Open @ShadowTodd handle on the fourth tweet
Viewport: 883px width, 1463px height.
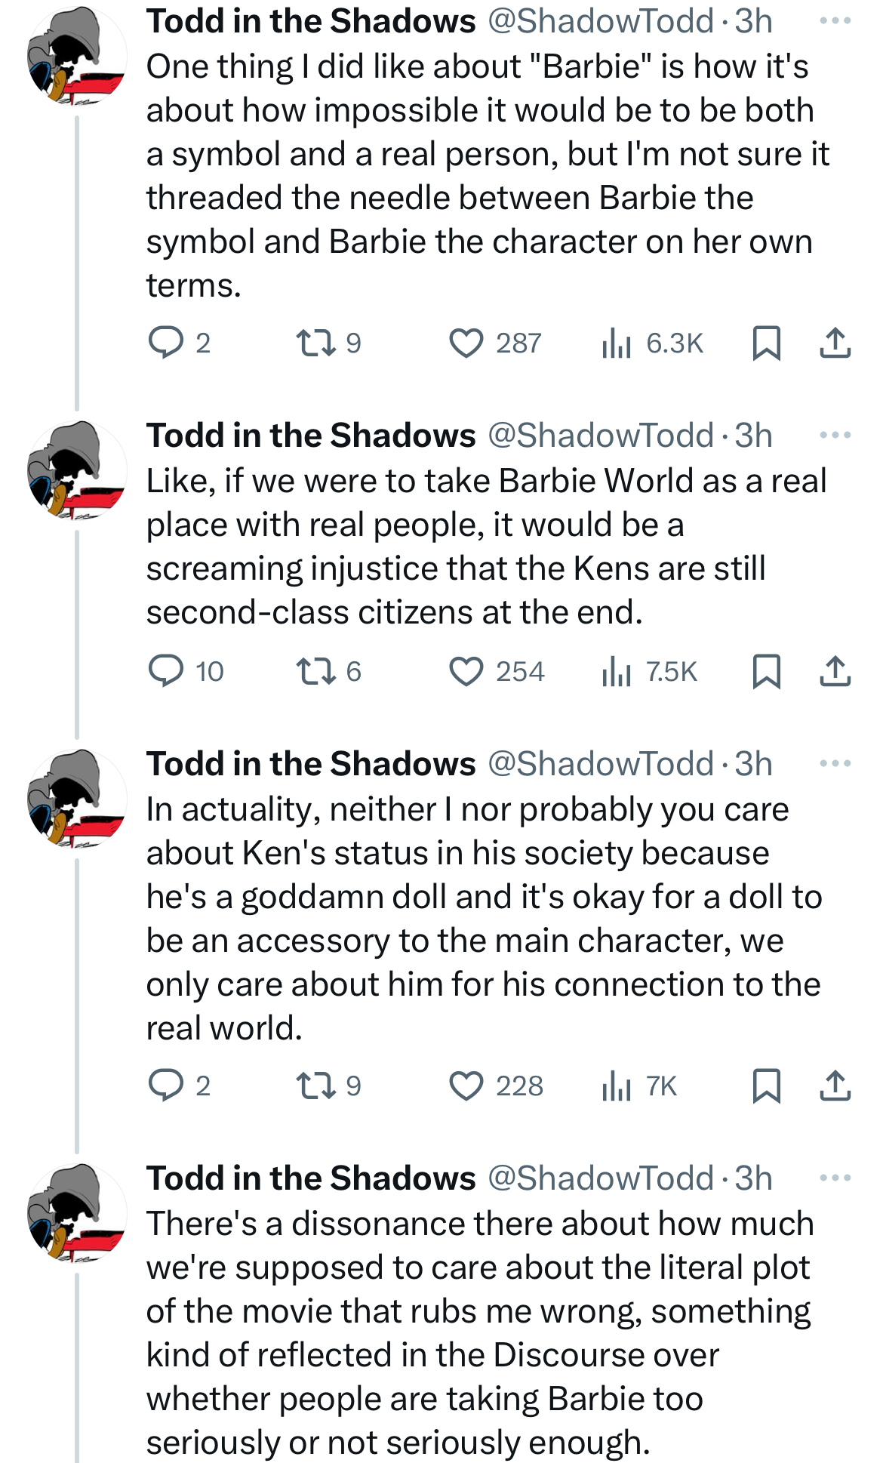coord(601,1178)
